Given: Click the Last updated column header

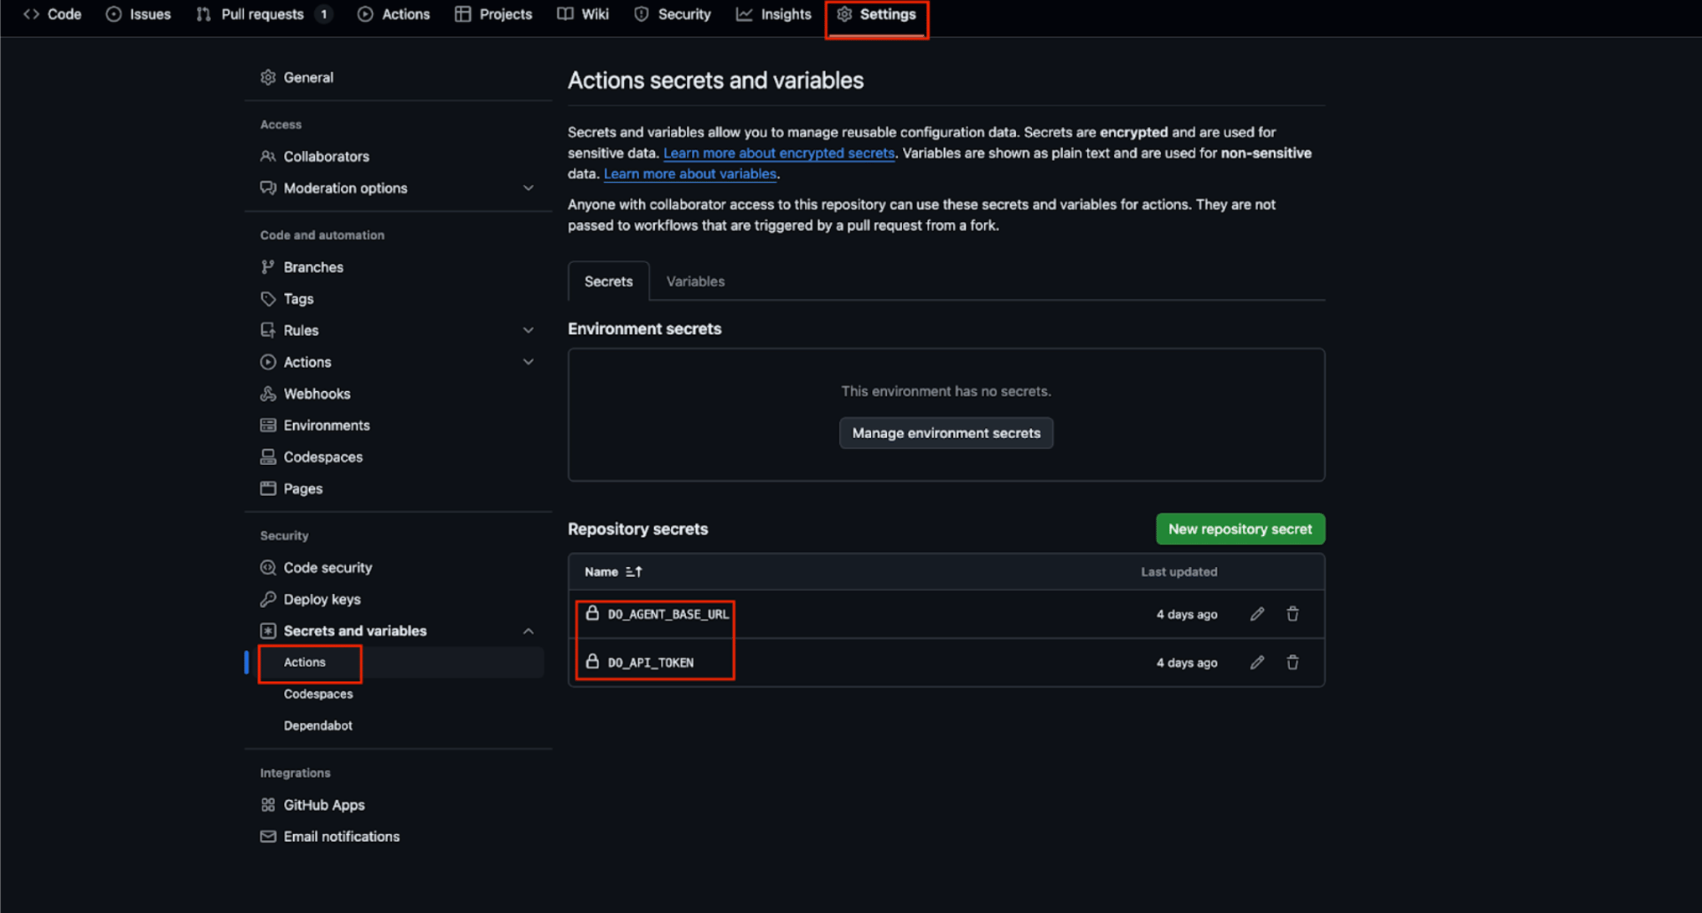Looking at the screenshot, I should (1179, 572).
